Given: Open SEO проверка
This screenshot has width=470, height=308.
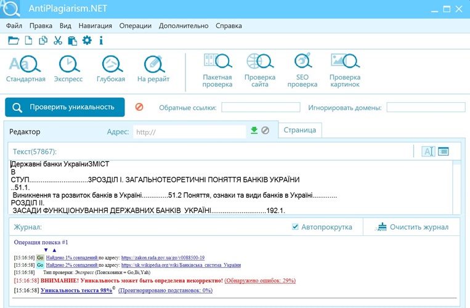Looking at the screenshot, I should tap(302, 71).
